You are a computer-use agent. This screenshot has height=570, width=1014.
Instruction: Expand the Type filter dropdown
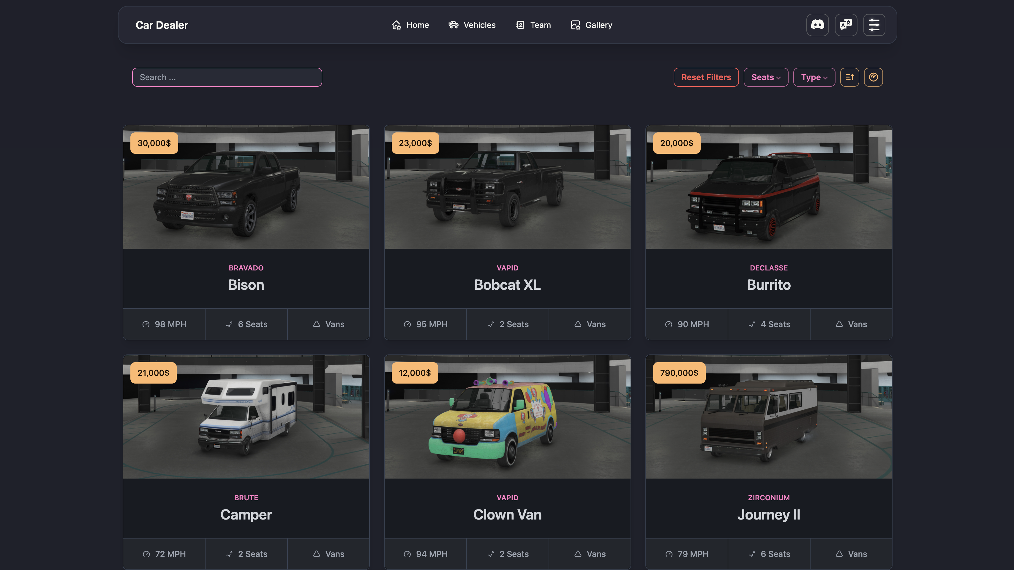(814, 77)
